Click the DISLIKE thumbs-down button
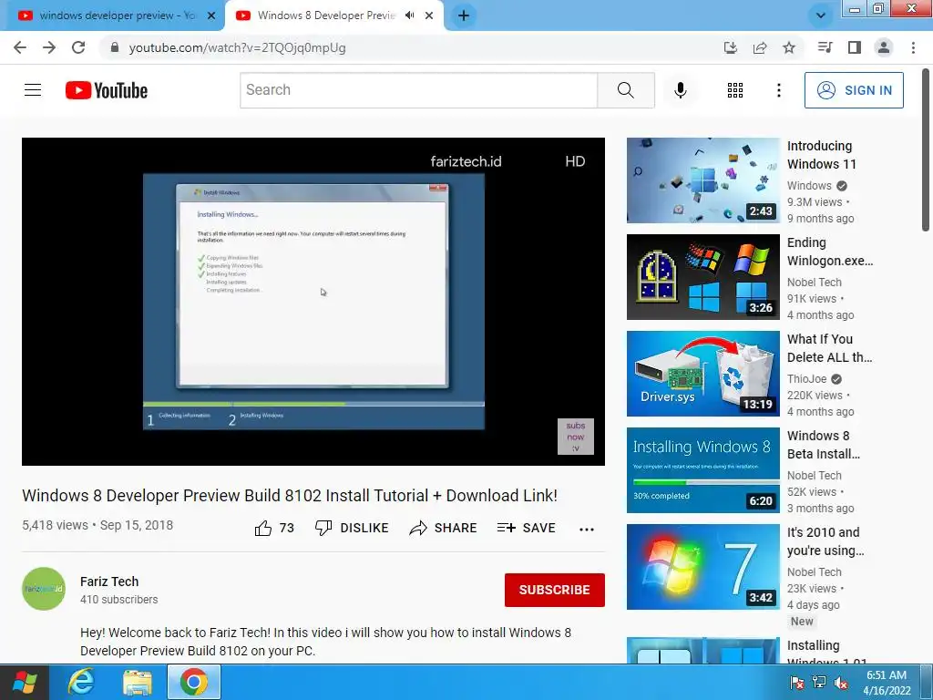The height and width of the screenshot is (700, 933). click(352, 528)
